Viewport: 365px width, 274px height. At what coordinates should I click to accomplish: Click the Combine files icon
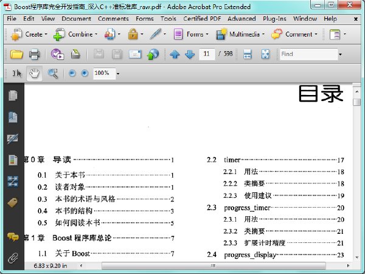pos(59,35)
